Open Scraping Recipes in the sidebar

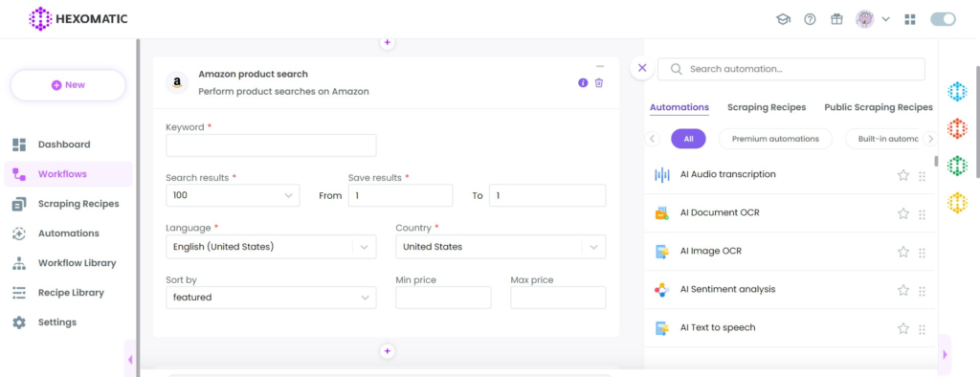click(68, 204)
